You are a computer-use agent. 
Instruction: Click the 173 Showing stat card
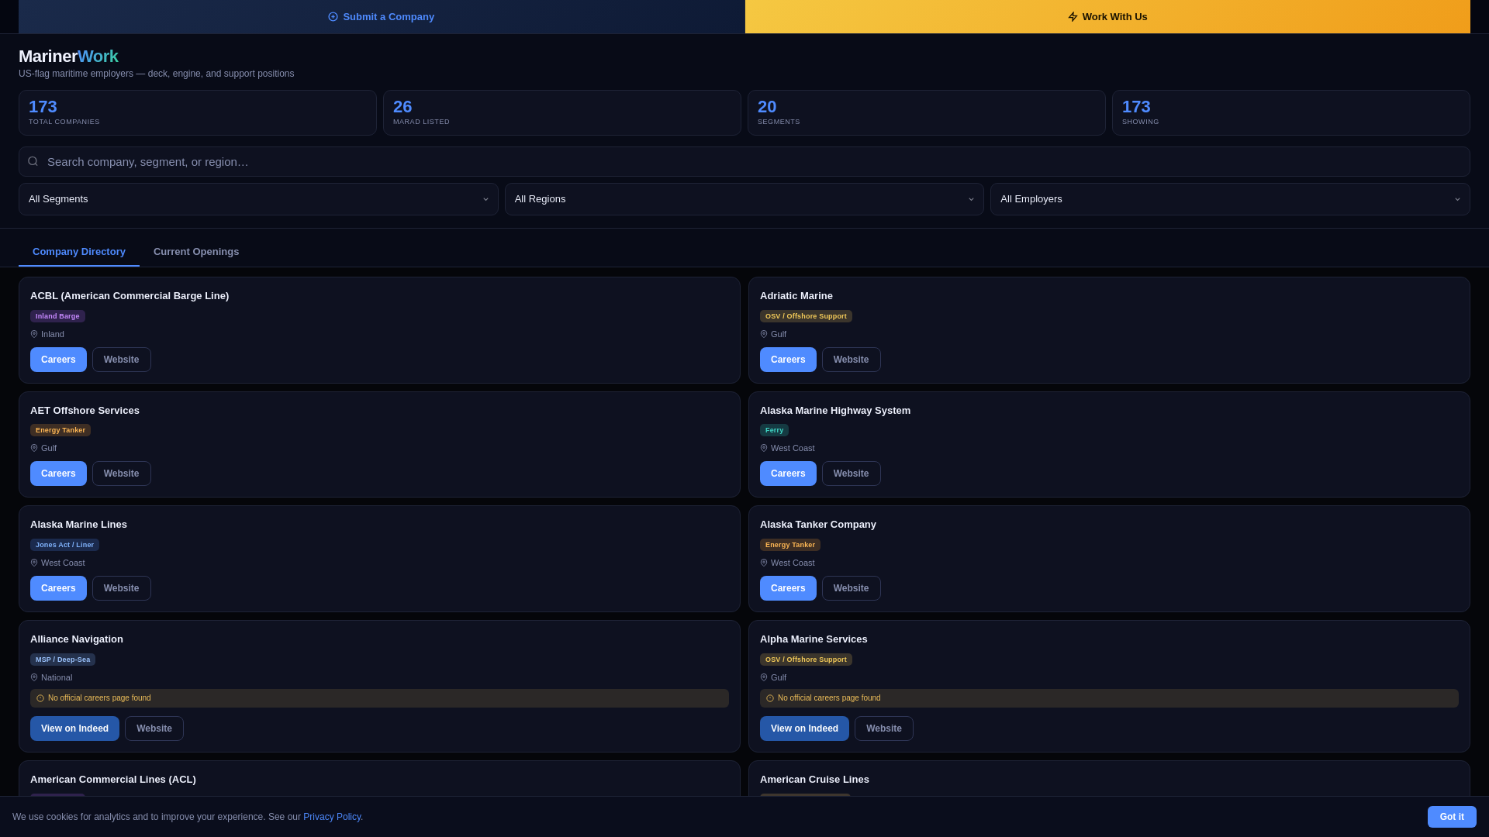point(1291,112)
